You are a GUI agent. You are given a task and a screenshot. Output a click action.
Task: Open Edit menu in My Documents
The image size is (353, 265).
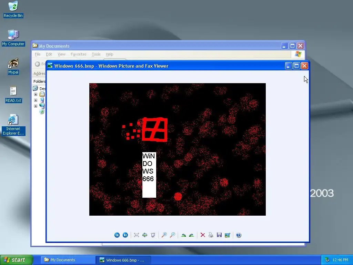click(x=49, y=54)
